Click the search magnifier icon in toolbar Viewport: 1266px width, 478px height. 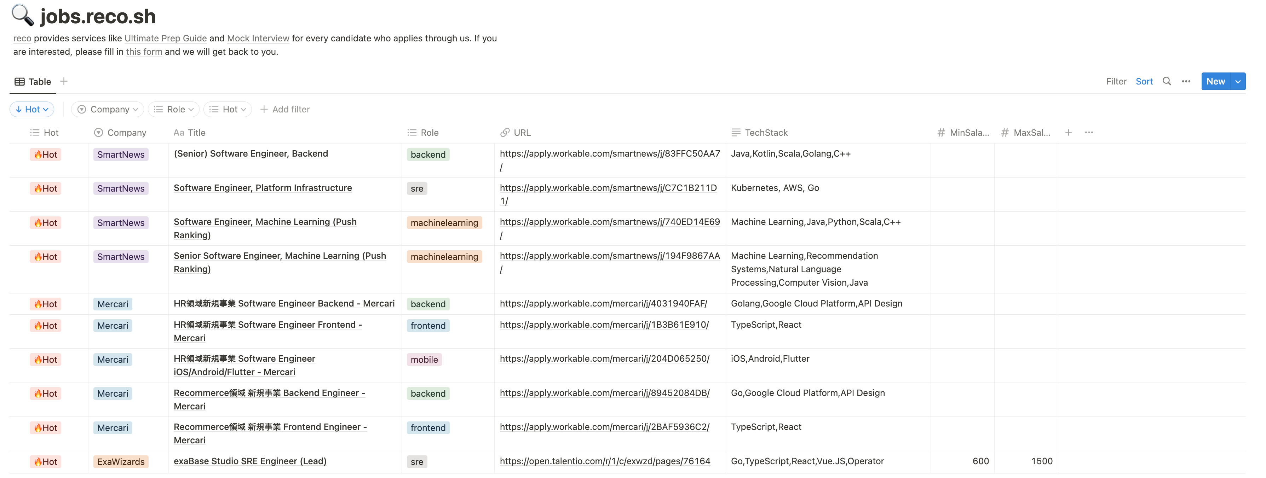(1166, 82)
